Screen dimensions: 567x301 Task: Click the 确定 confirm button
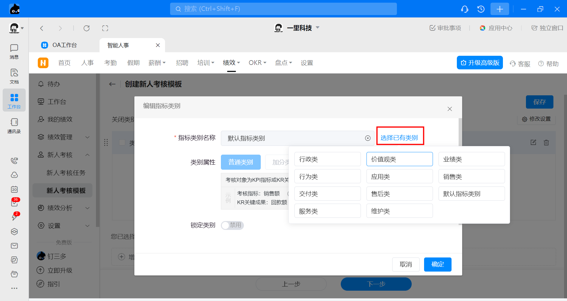(437, 264)
